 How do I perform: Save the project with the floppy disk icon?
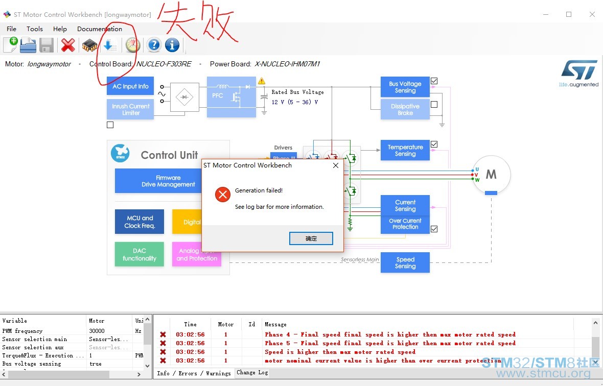[47, 45]
